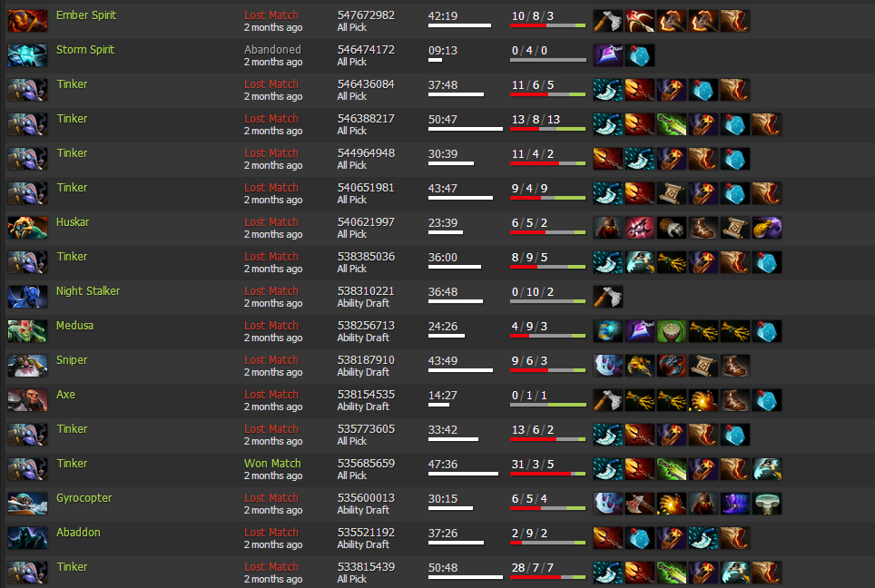
Task: Open the Storm Spirit hero portrait icon
Action: point(27,55)
